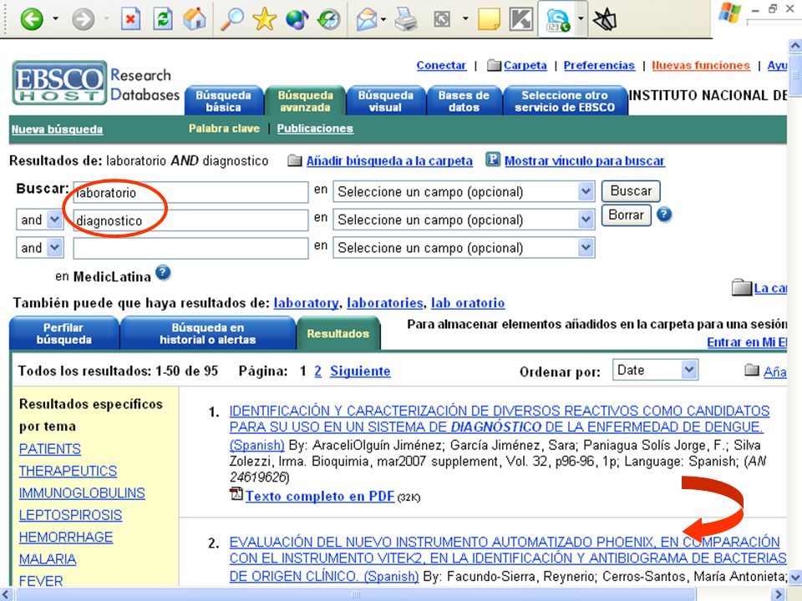Click the horizontal scrollbar at the bottom

(356, 594)
